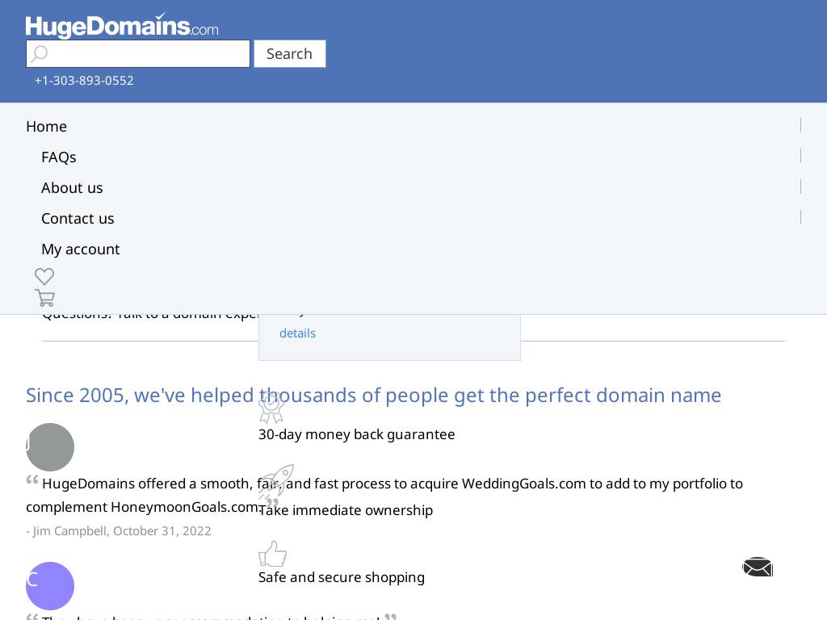827x620 pixels.
Task: Click the phone number +1-303-893-0552
Action: pos(84,81)
